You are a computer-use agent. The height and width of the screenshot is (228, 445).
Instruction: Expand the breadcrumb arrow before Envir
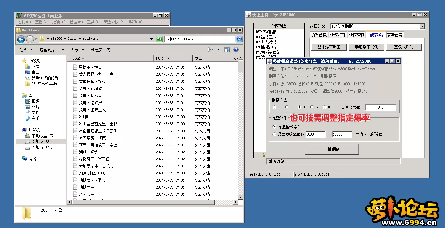click(65, 39)
